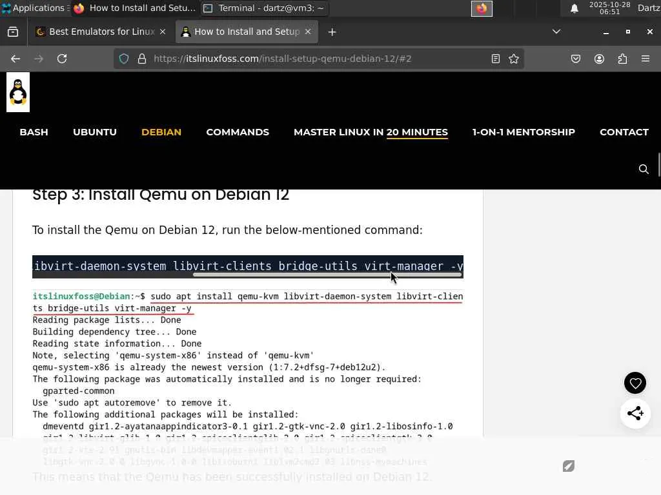Open the Firefox account icon
Viewport: 661px width, 495px height.
[x=599, y=59]
